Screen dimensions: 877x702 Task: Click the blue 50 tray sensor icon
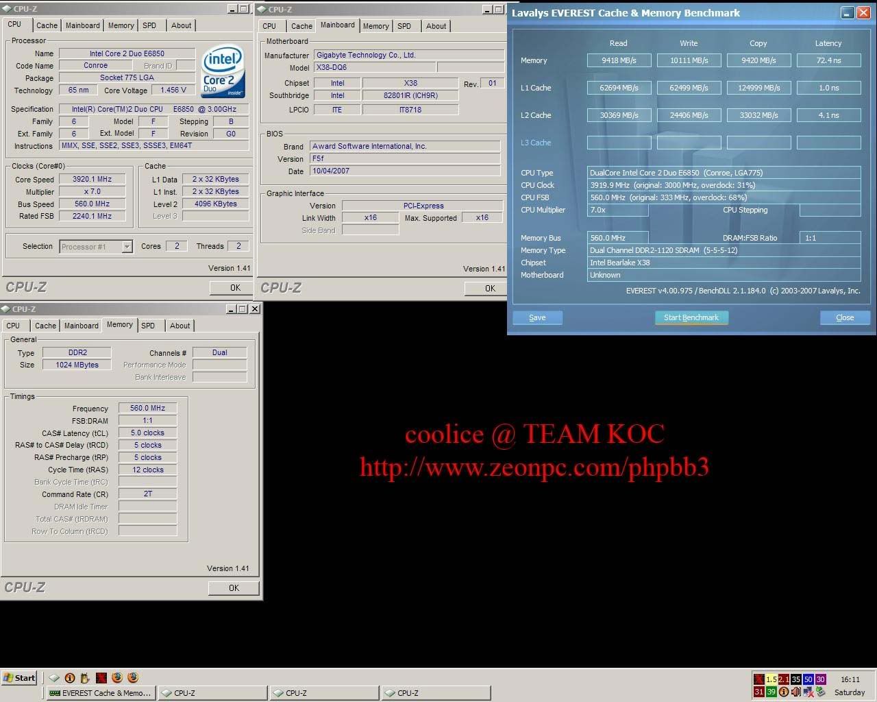pyautogui.click(x=808, y=679)
